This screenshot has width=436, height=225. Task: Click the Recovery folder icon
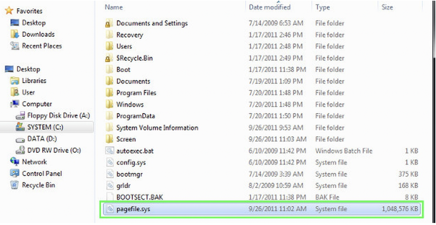pos(109,35)
